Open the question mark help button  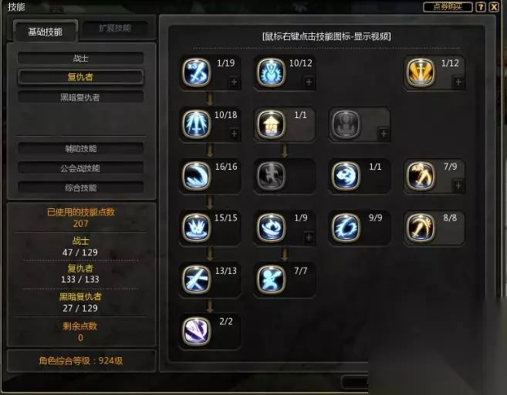(481, 7)
